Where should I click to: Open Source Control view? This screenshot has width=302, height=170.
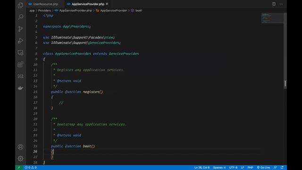20,29
